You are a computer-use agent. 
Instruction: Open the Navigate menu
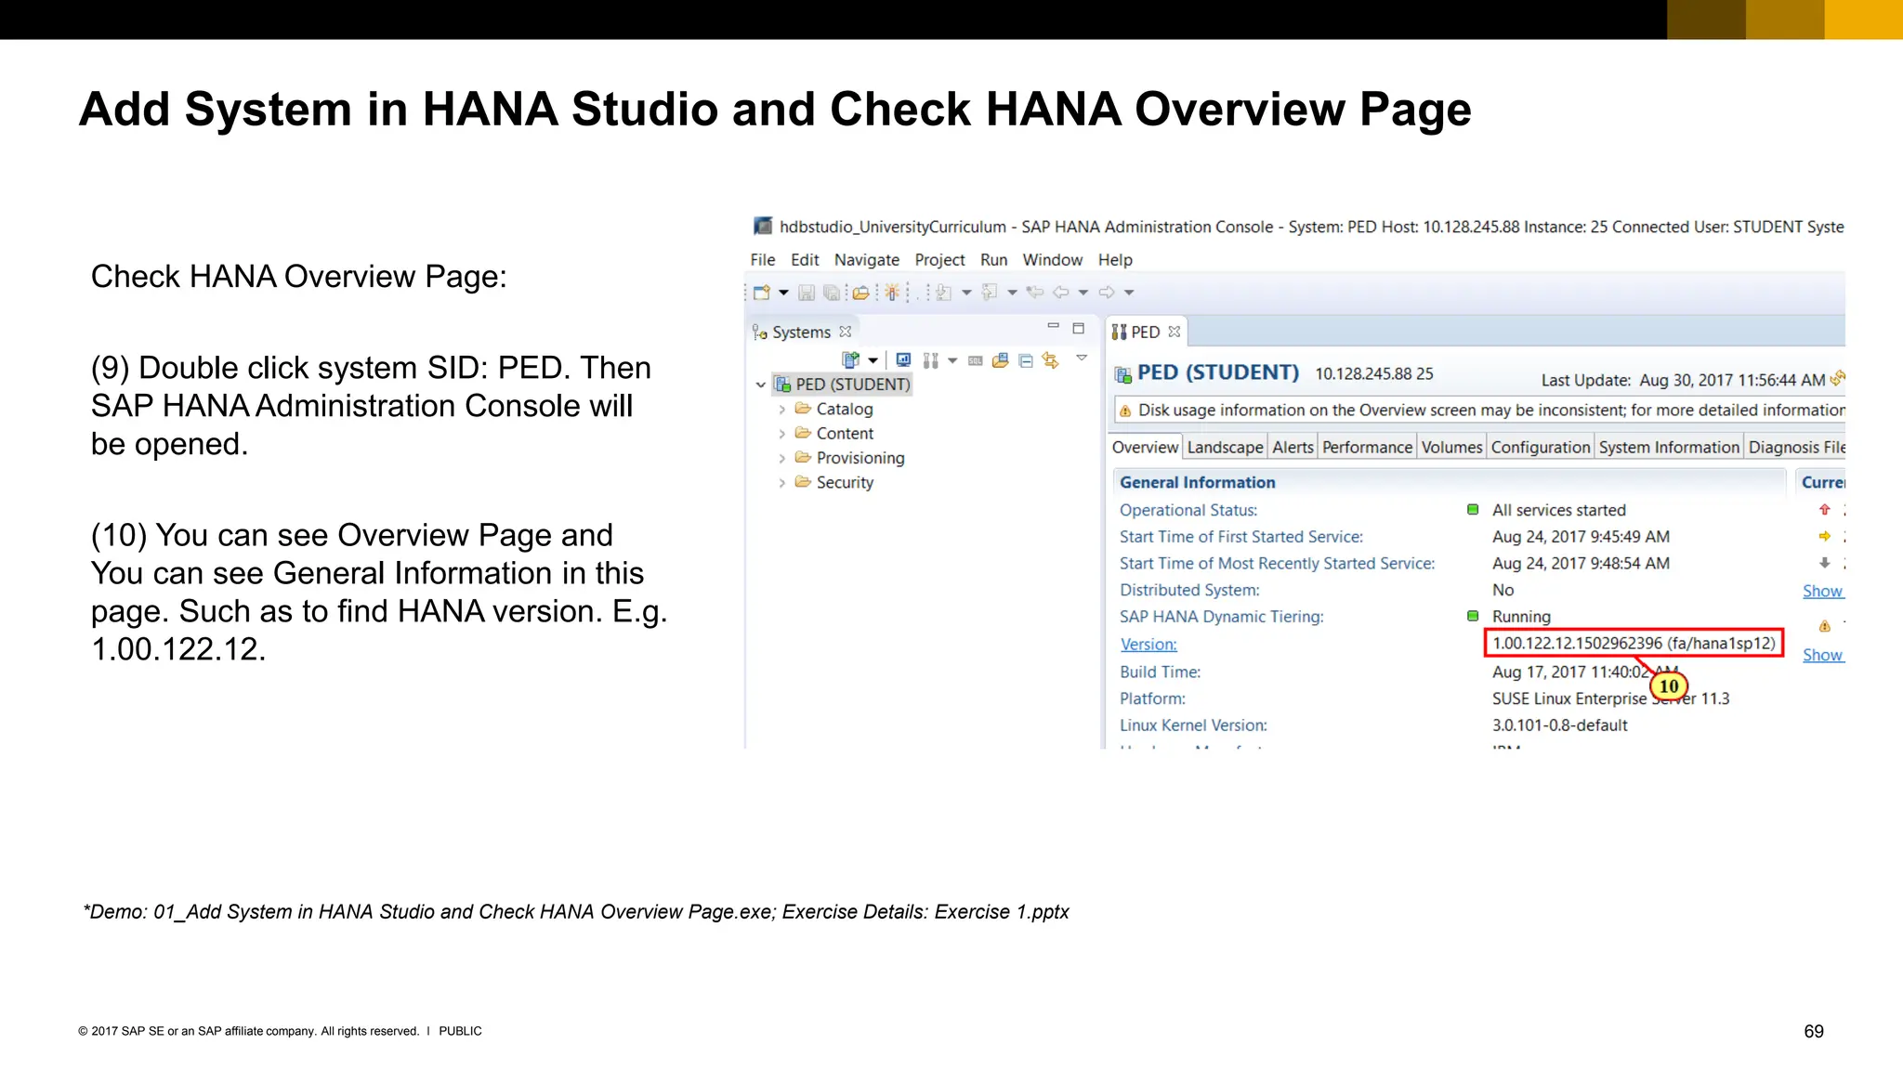(x=866, y=260)
